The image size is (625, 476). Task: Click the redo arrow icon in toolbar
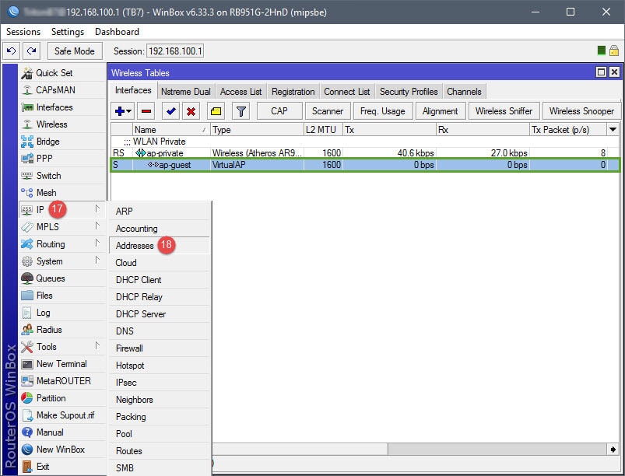[x=31, y=51]
